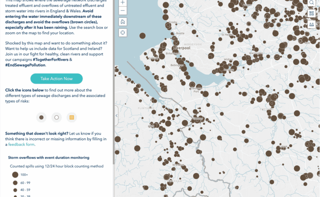Zoom in on the map with plus button
This screenshot has width=320, height=197.
point(122,3)
